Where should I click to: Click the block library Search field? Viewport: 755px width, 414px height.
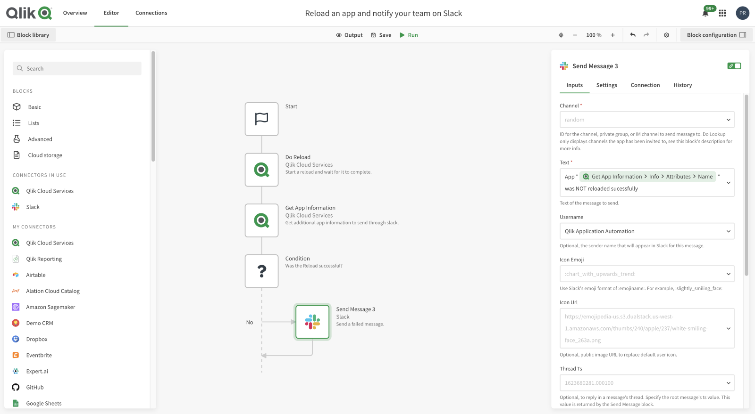[77, 68]
